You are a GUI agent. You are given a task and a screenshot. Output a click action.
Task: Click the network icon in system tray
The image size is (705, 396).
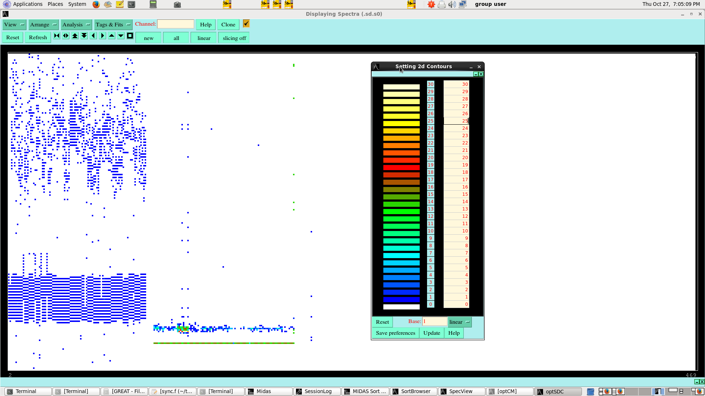pyautogui.click(x=463, y=4)
